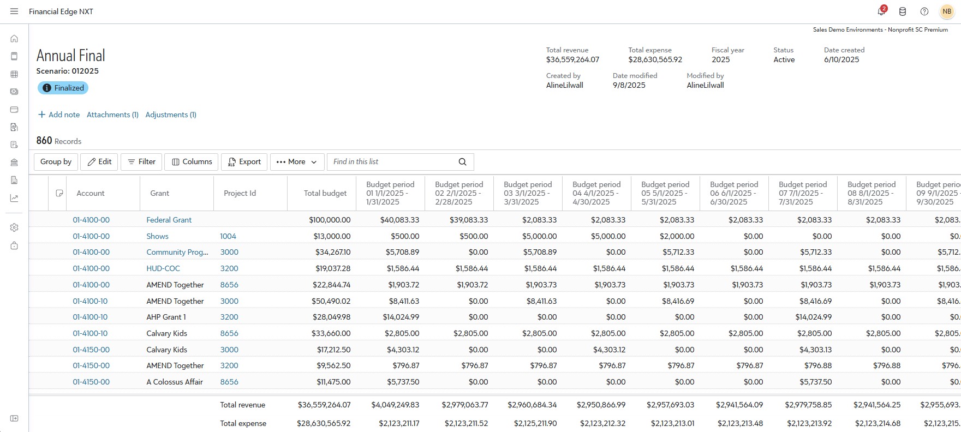Click the search magnifier icon

[x=462, y=162]
